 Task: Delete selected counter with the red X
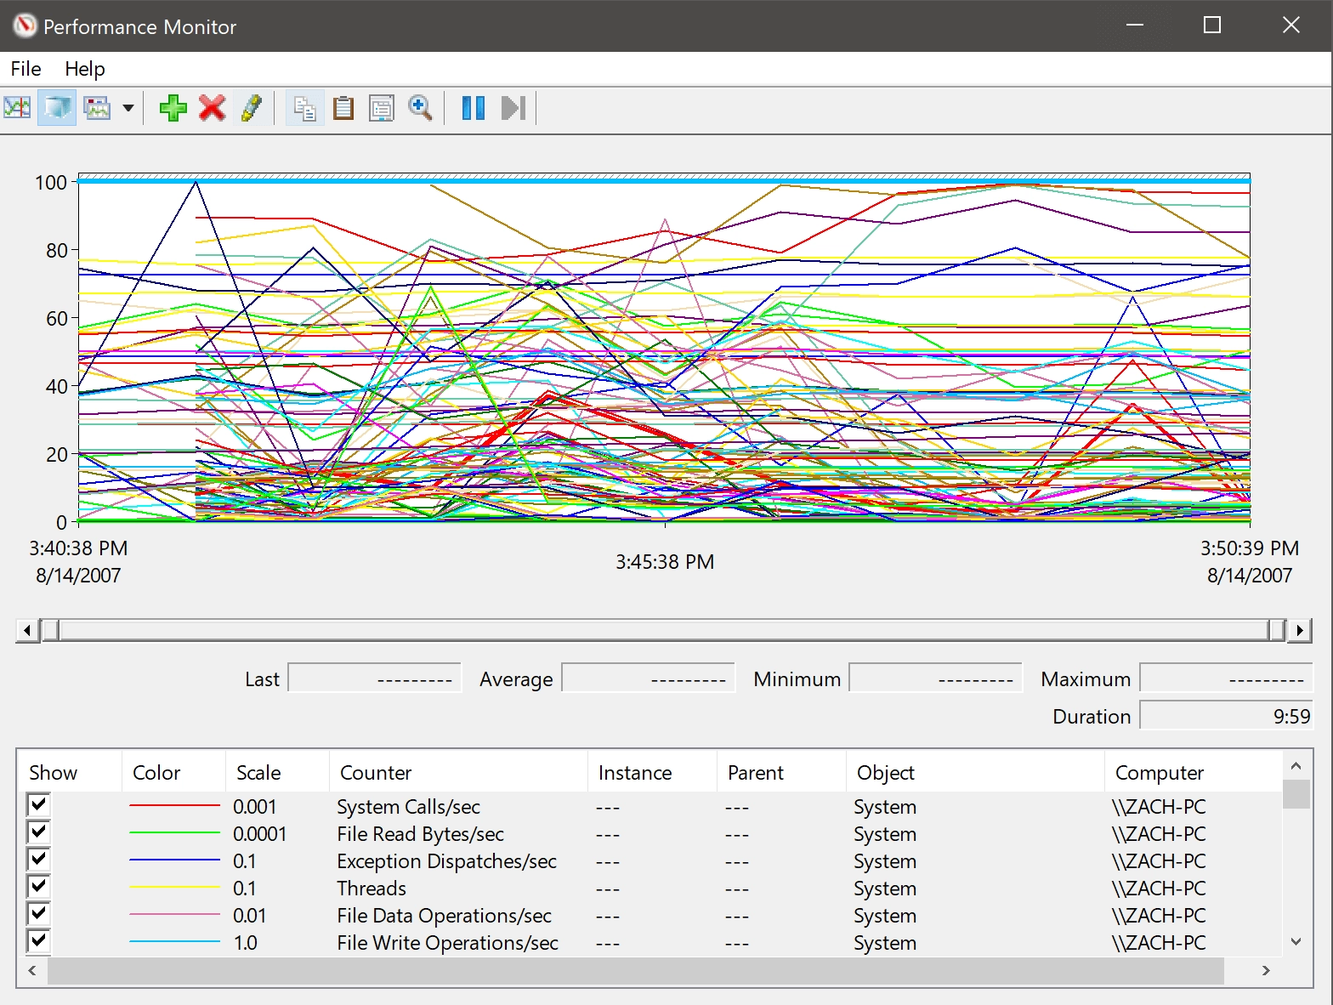tap(213, 108)
